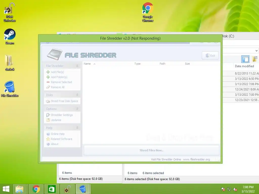This screenshot has width=259, height=194.
Task: Toggle the preview pane icon in Explorer window
Action: tap(245, 59)
